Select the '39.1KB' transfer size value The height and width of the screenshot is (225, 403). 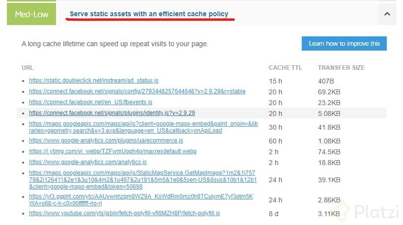329,180
